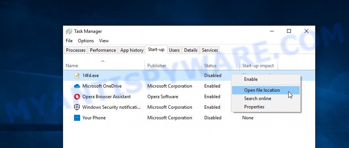349x148 pixels.
Task: Click Enabled status of Opera Browser Assistant
Action: 212,97
